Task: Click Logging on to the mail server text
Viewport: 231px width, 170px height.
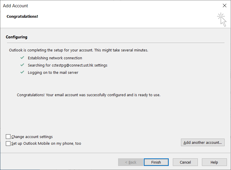Action: 53,73
